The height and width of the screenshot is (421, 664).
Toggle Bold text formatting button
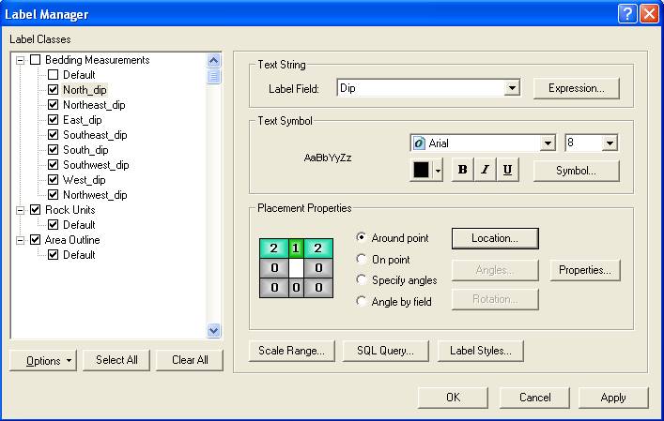(462, 171)
